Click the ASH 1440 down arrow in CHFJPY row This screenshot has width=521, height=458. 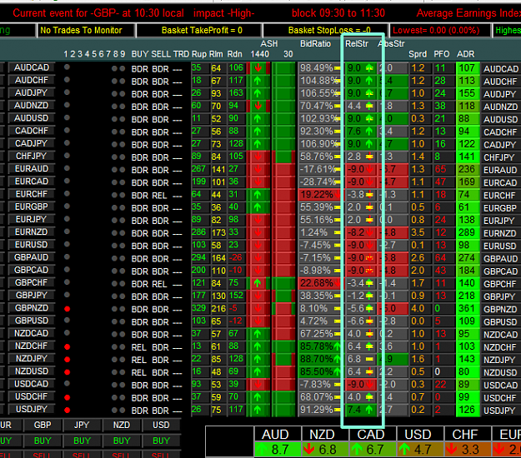pos(258,157)
